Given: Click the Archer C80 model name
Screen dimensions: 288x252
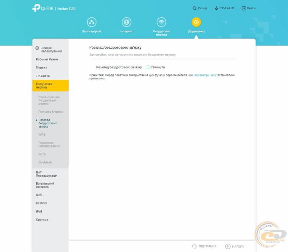Looking at the screenshot, I should point(67,9).
